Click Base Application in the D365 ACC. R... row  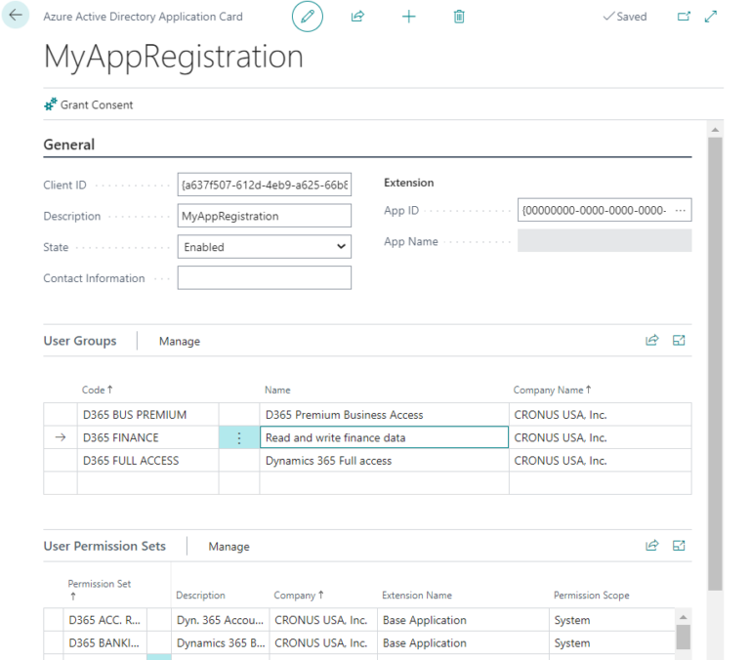pos(463,620)
